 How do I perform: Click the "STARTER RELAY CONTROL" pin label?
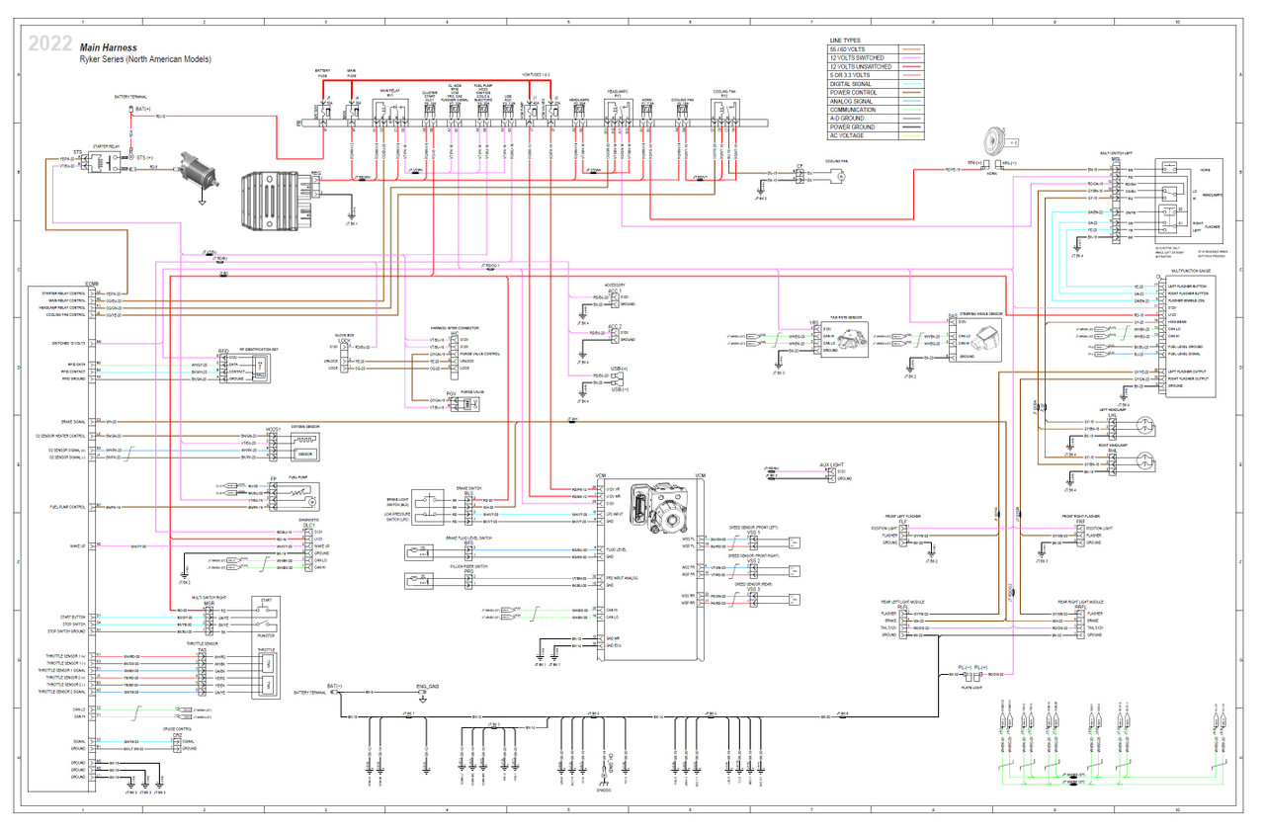(x=63, y=293)
